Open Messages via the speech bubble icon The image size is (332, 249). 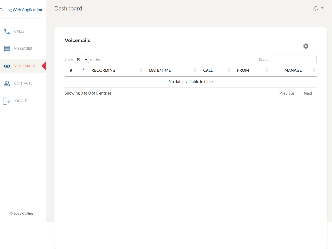pyautogui.click(x=7, y=48)
